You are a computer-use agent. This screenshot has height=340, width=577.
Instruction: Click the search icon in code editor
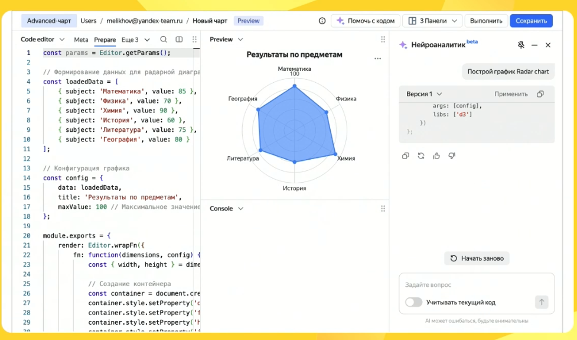tap(164, 40)
